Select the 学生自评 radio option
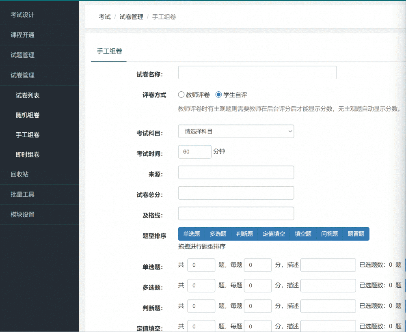This screenshot has height=332, width=406. tap(219, 95)
